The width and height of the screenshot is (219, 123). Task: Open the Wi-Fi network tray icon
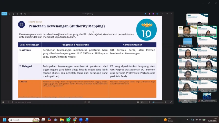(197, 120)
